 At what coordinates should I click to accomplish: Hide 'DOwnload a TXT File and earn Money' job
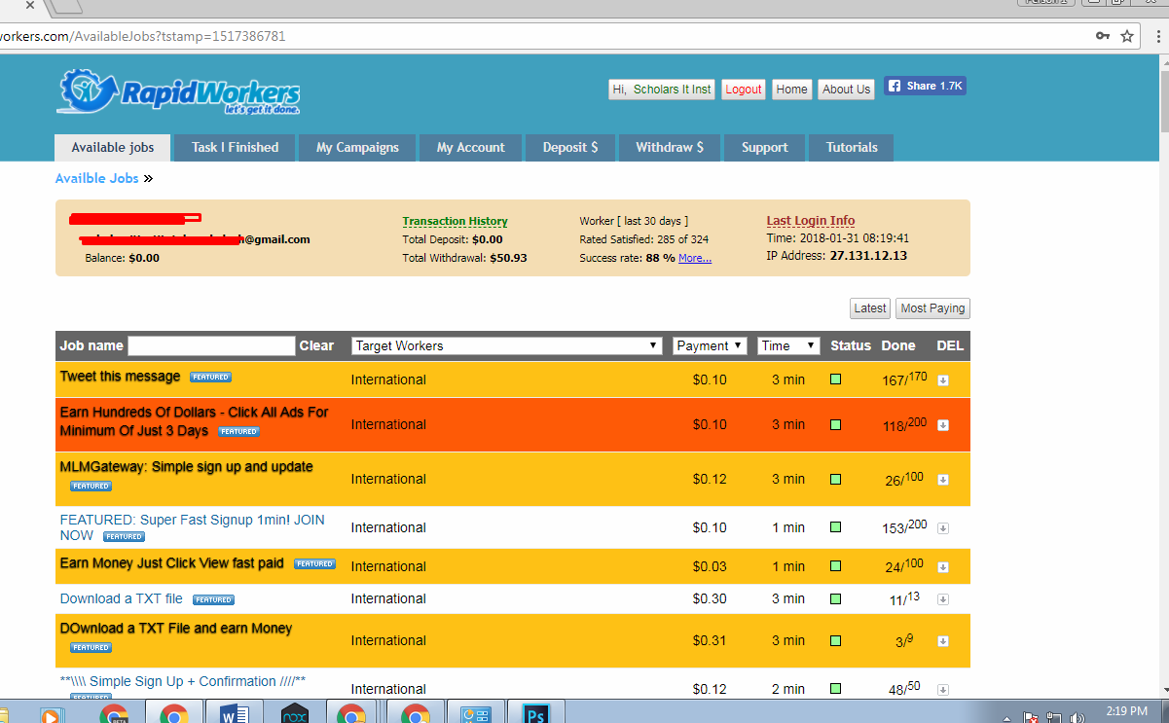942,641
